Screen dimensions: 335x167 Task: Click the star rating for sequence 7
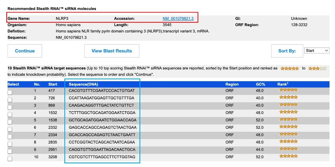coord(288,134)
